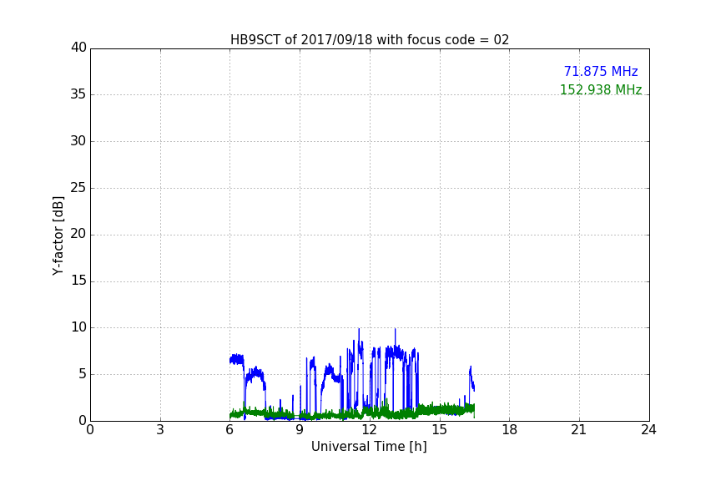Click x-axis tick label 12
The width and height of the screenshot is (721, 481).
pos(369,430)
